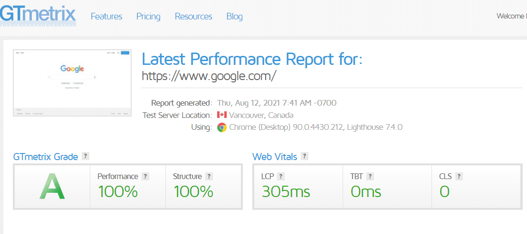Screen dimensions: 527x234
Task: Click the 100% Performance score
Action: point(118,191)
